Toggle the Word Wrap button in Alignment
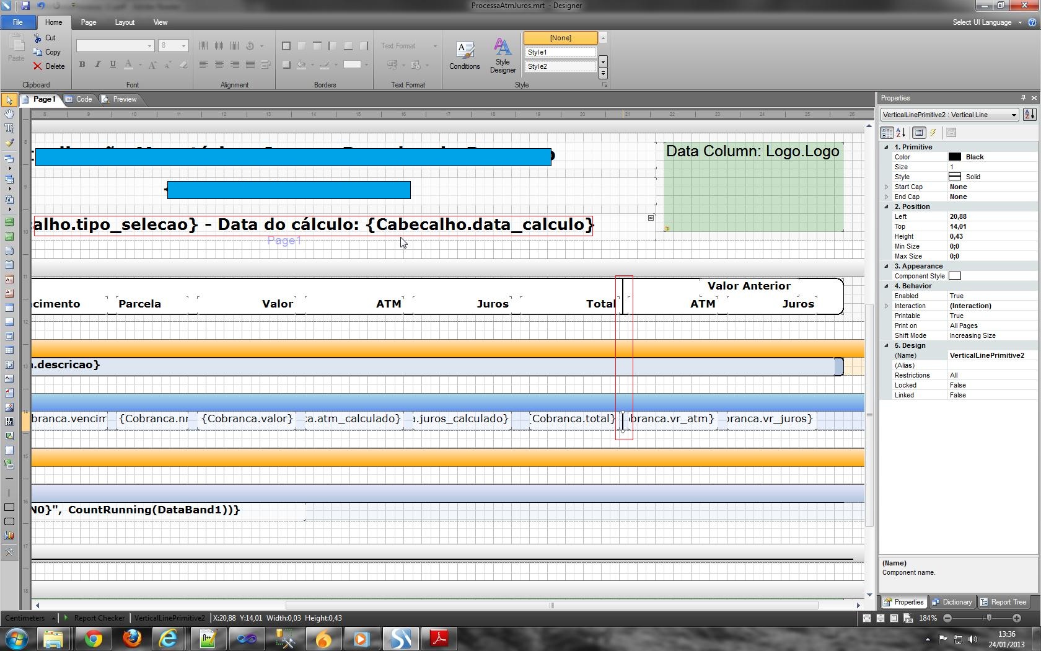Image resolution: width=1041 pixels, height=651 pixels. [x=266, y=64]
